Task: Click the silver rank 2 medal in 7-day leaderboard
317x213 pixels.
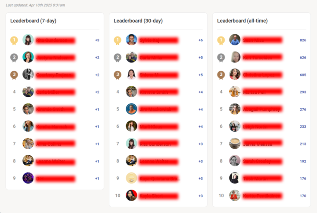Action: click(14, 58)
